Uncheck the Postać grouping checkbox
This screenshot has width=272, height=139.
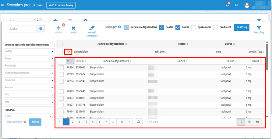coord(161,27)
